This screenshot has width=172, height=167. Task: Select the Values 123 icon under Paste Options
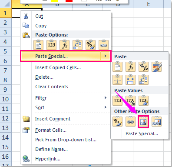click(51, 45)
